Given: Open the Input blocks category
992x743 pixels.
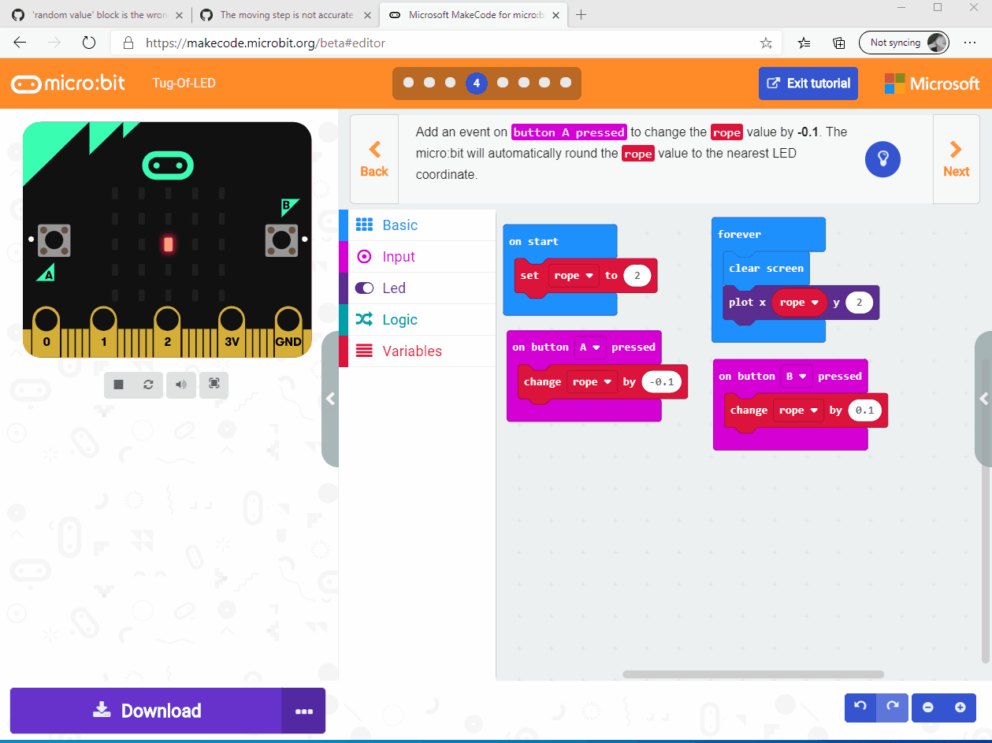Looking at the screenshot, I should [x=418, y=257].
